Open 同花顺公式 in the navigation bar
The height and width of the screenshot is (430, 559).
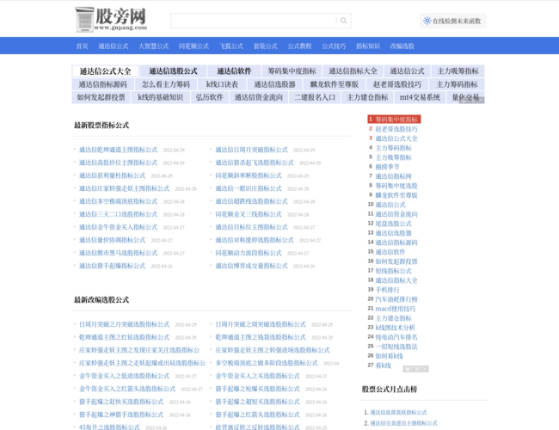[x=193, y=46]
